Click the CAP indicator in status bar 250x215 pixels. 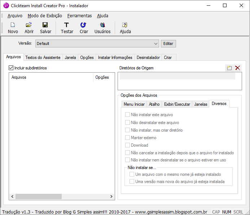[x=216, y=212]
